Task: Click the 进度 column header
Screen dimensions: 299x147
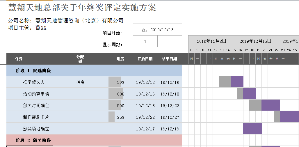Action: [120, 59]
